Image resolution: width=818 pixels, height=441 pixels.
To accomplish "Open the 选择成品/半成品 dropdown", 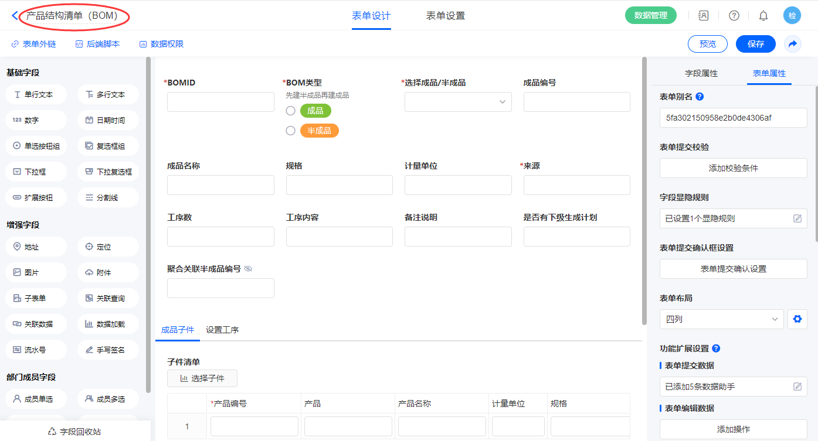I will click(x=458, y=102).
